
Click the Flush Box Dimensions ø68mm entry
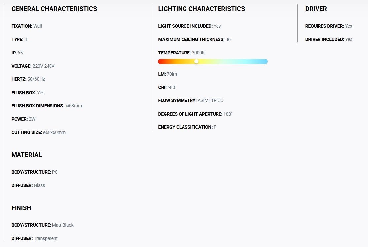(x=47, y=106)
